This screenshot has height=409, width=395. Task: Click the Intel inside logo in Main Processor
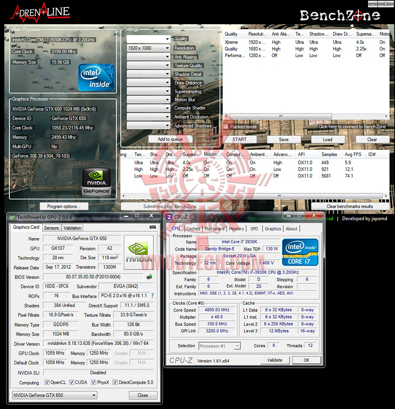[x=97, y=77]
